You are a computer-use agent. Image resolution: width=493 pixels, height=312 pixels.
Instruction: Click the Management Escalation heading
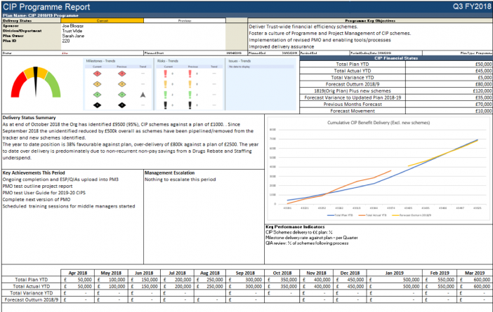point(169,173)
